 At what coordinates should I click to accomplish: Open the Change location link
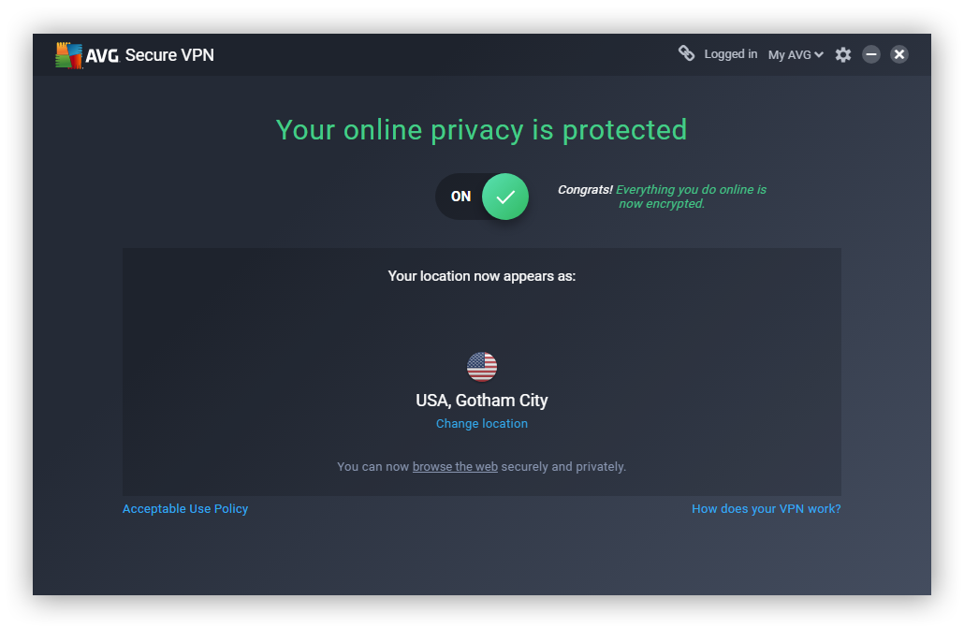(481, 423)
